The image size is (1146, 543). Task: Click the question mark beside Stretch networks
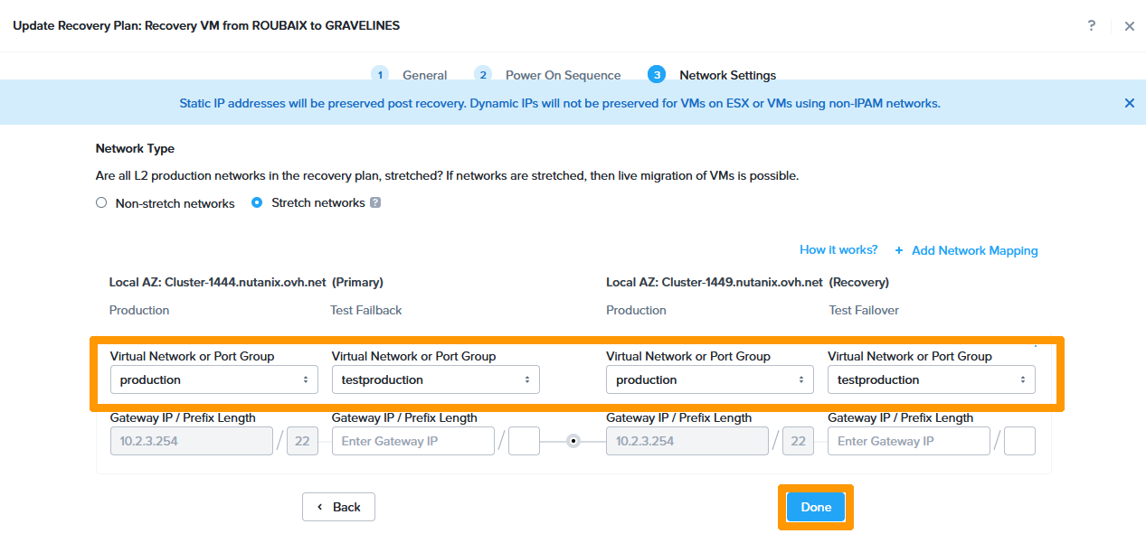click(x=374, y=202)
